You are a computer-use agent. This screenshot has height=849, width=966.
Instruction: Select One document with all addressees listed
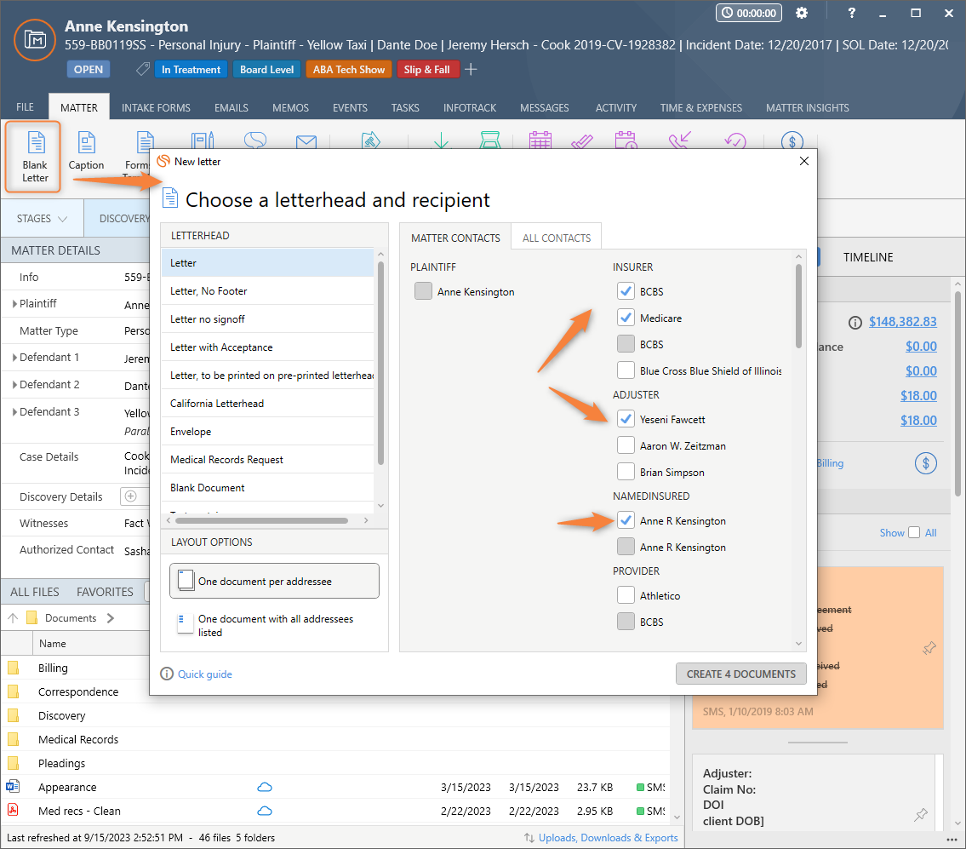274,625
